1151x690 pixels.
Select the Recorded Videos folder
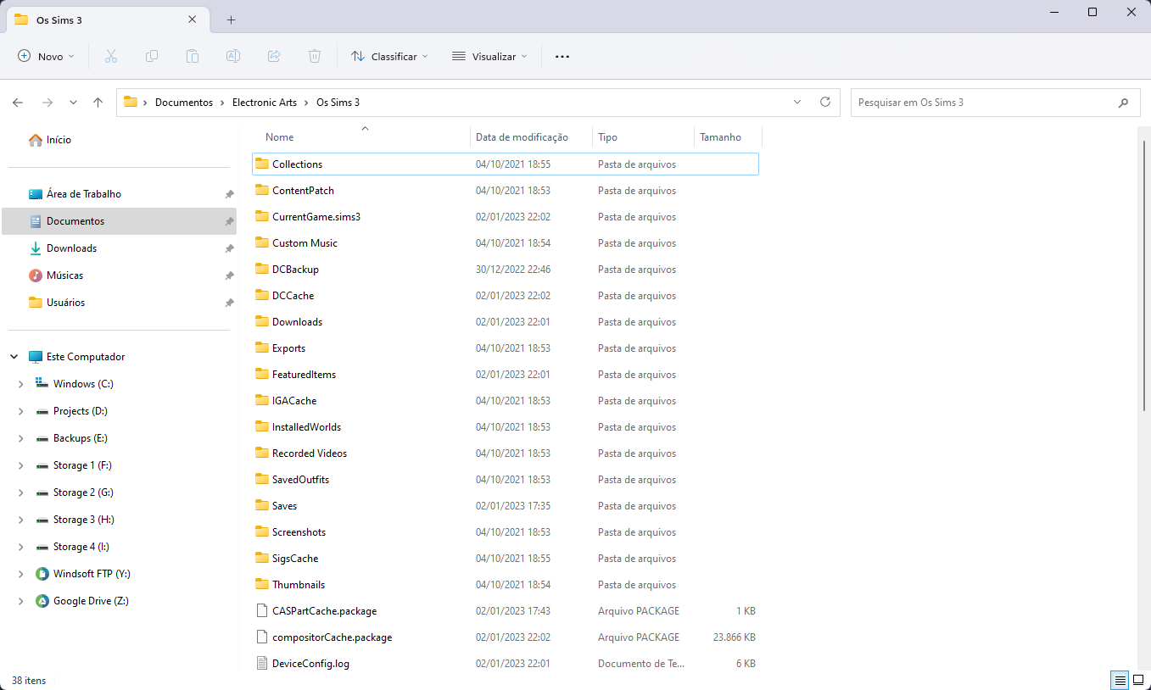pos(506,454)
